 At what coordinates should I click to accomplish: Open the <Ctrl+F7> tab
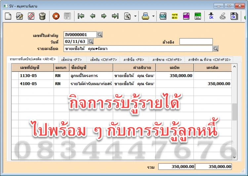[103, 60]
